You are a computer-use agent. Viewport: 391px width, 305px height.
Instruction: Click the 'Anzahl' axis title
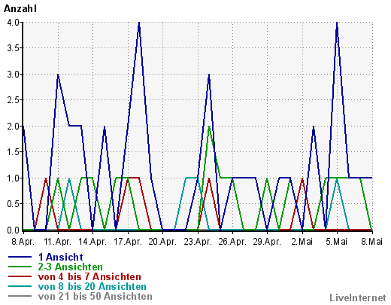[x=20, y=9]
